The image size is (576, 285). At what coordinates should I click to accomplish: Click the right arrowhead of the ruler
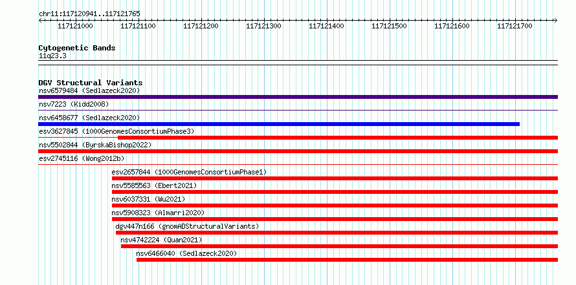pos(556,21)
